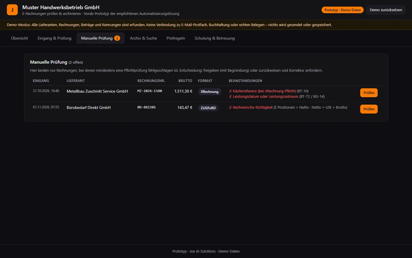Click receipt date 31.10.2026, 16:40
This screenshot has height=258, width=412.
[46, 91]
